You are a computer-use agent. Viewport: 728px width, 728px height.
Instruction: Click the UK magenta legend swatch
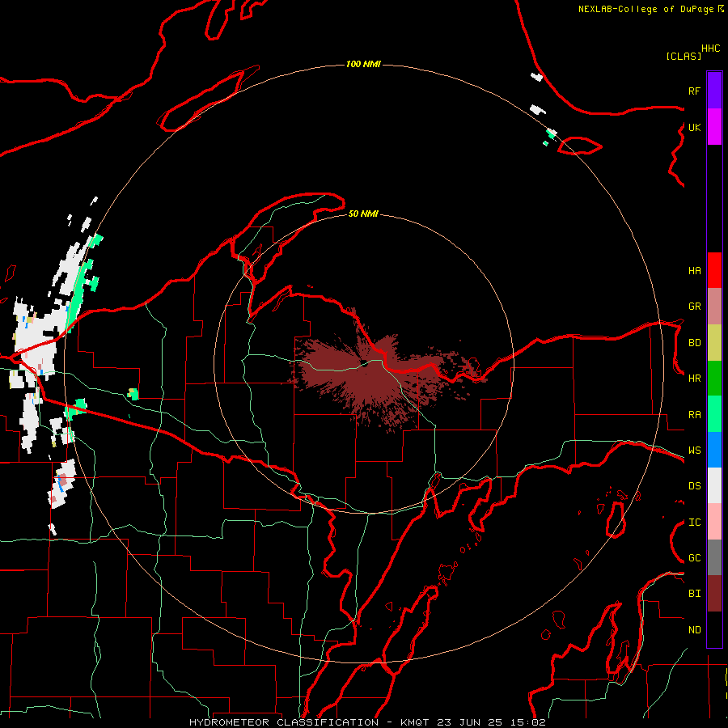click(x=714, y=127)
